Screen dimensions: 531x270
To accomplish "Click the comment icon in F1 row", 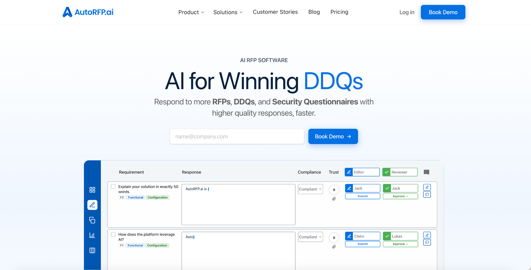I will pyautogui.click(x=427, y=242).
